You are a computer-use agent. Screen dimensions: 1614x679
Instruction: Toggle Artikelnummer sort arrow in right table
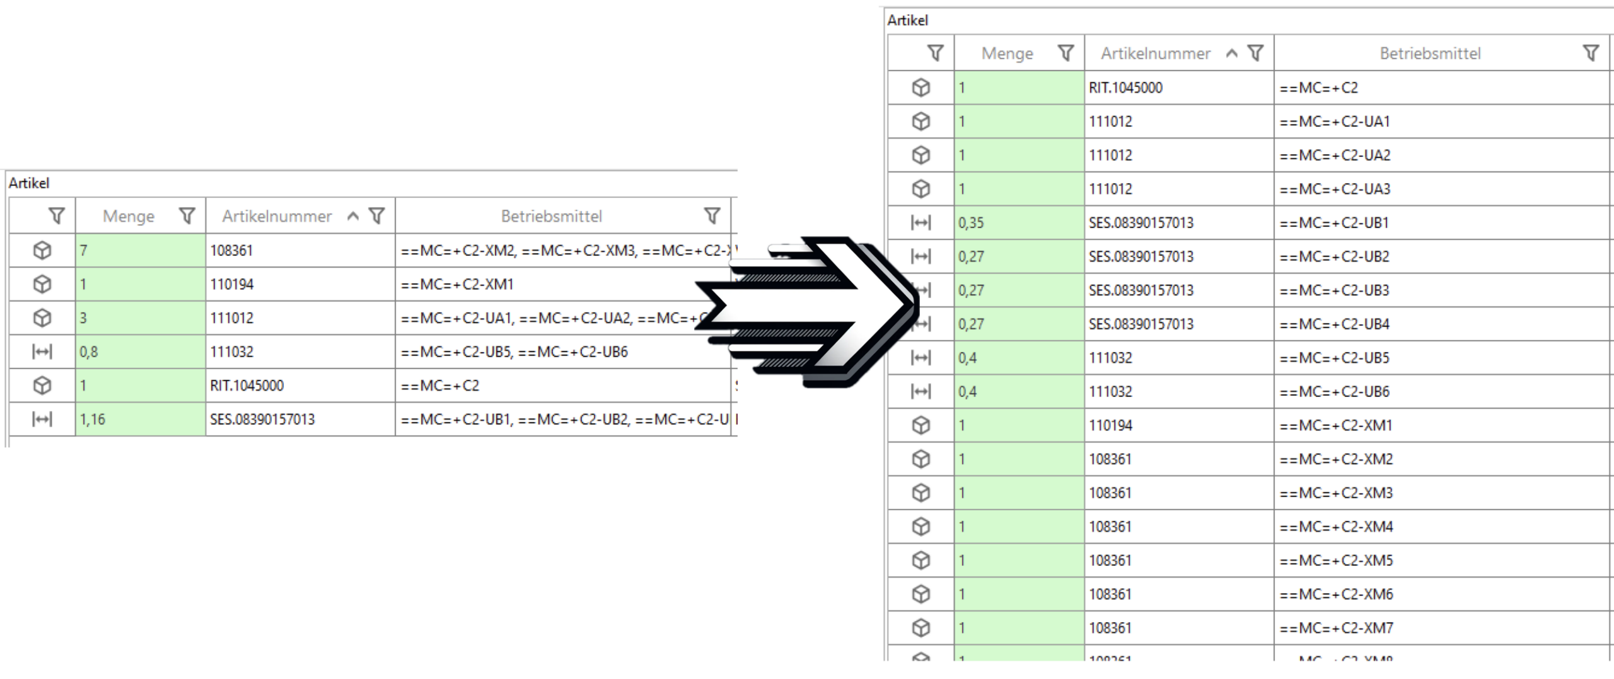tap(1231, 54)
